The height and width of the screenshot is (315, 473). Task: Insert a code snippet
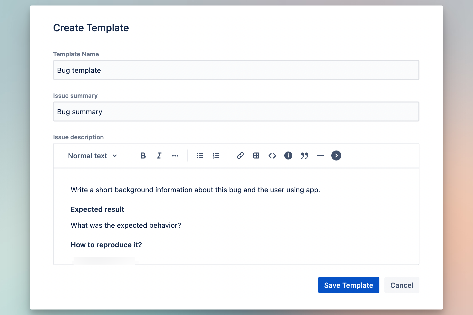[x=272, y=155]
